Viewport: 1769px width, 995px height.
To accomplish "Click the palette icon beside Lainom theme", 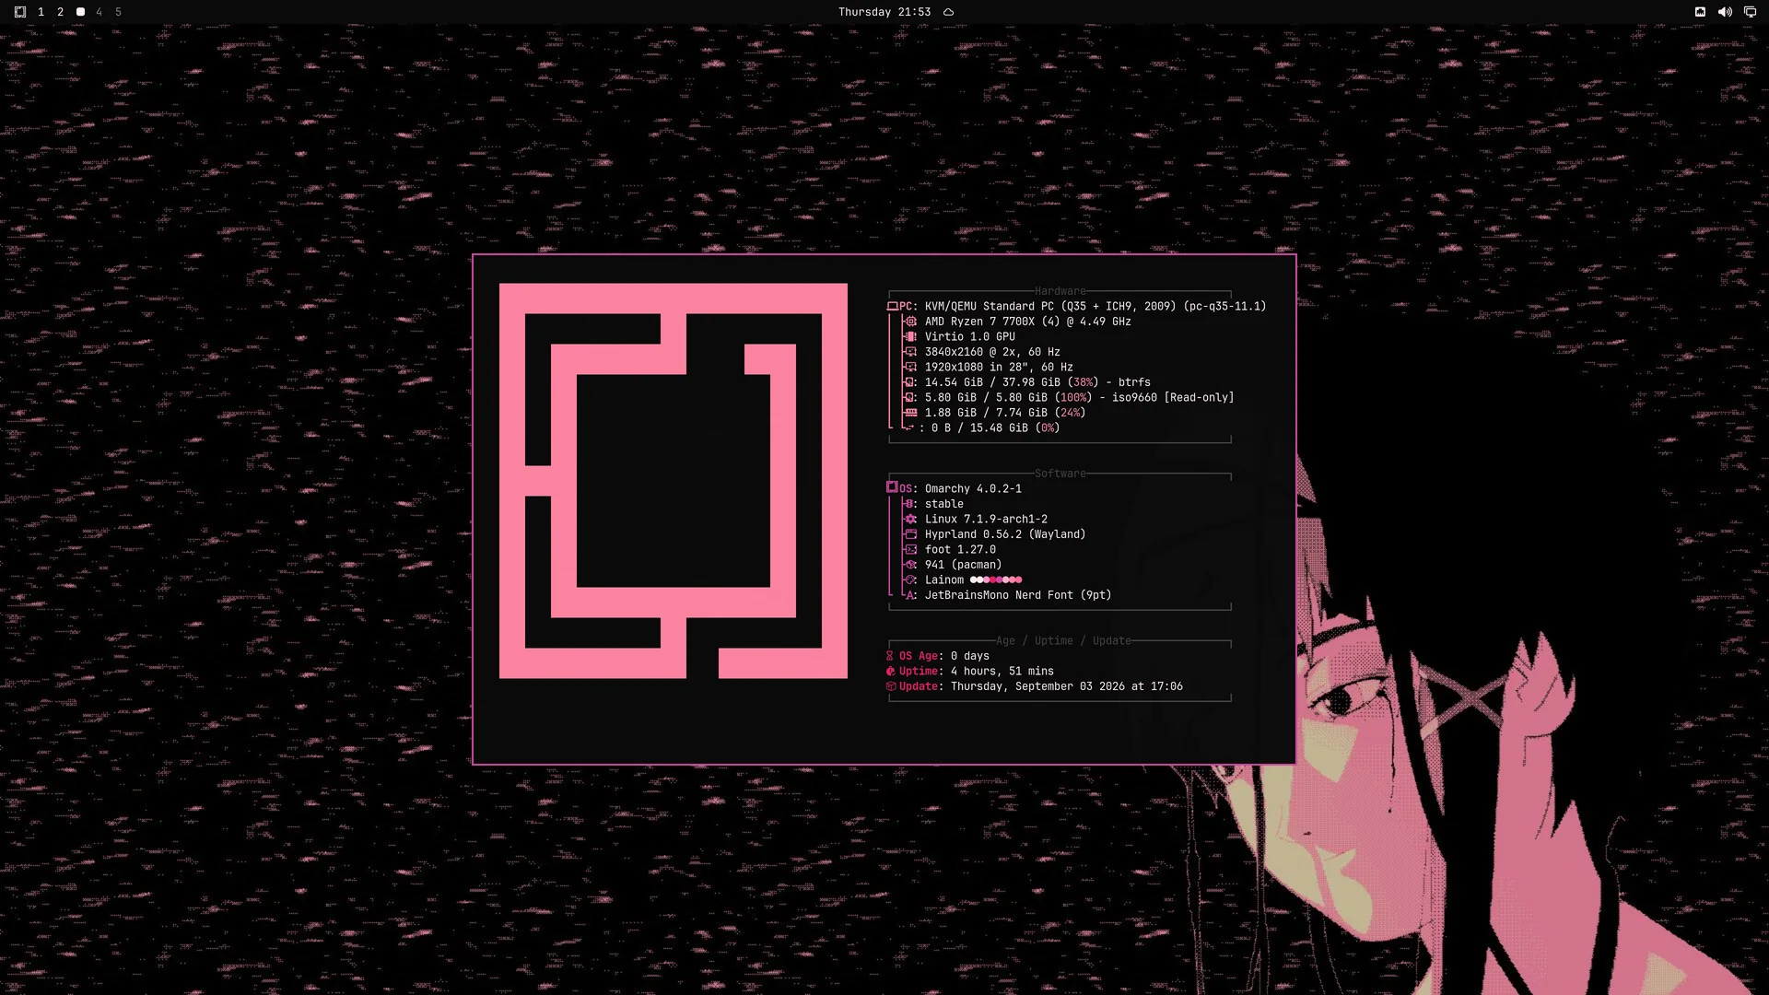I will [910, 580].
